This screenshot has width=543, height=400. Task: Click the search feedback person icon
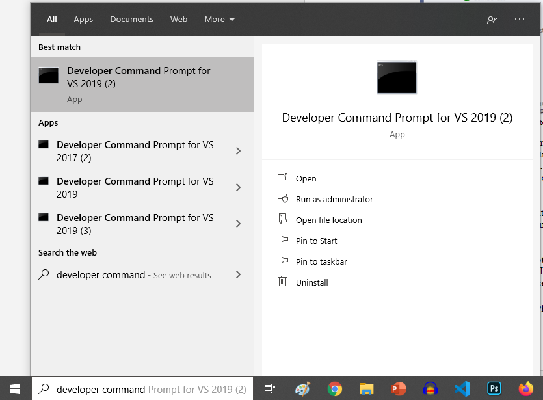tap(492, 19)
